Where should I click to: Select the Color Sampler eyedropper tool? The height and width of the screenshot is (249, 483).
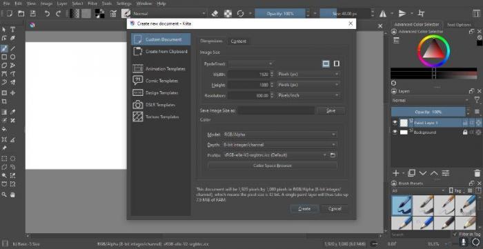(12, 112)
